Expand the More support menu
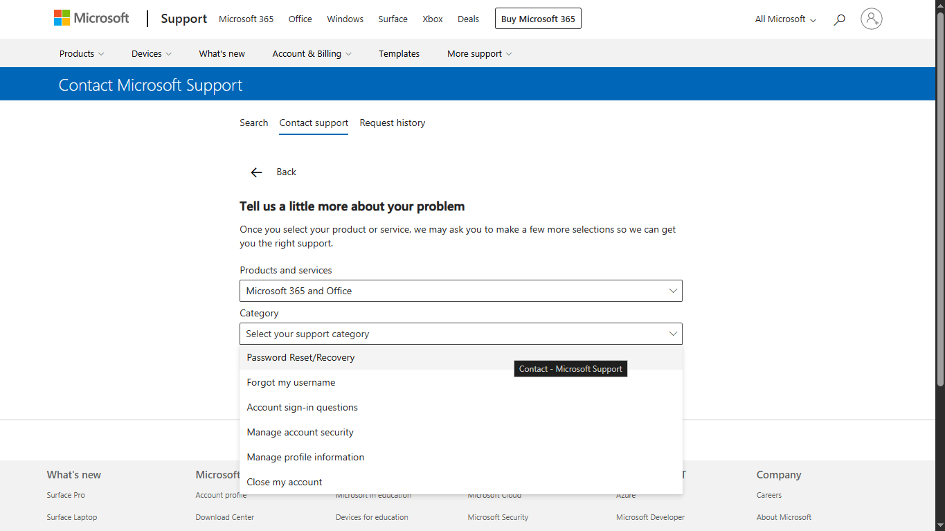Image resolution: width=945 pixels, height=531 pixels. pos(479,53)
